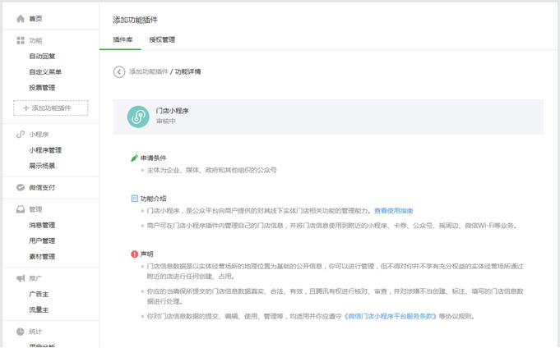560x348 pixels.
Task: Click the red warning icon beside 声明
Action: [x=134, y=254]
